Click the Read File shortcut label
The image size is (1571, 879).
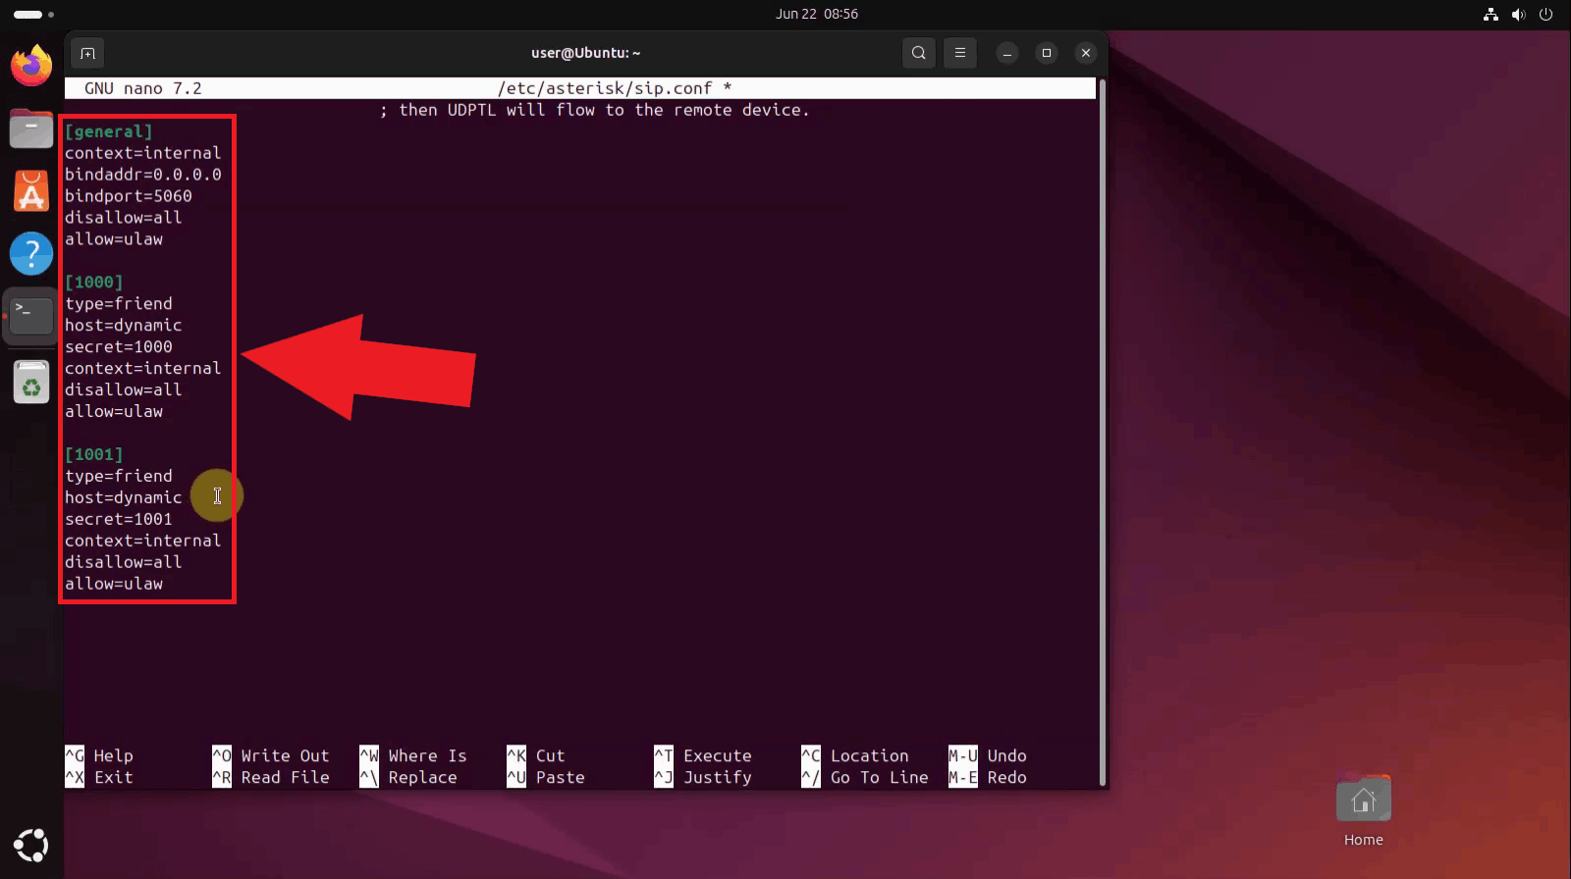click(285, 777)
